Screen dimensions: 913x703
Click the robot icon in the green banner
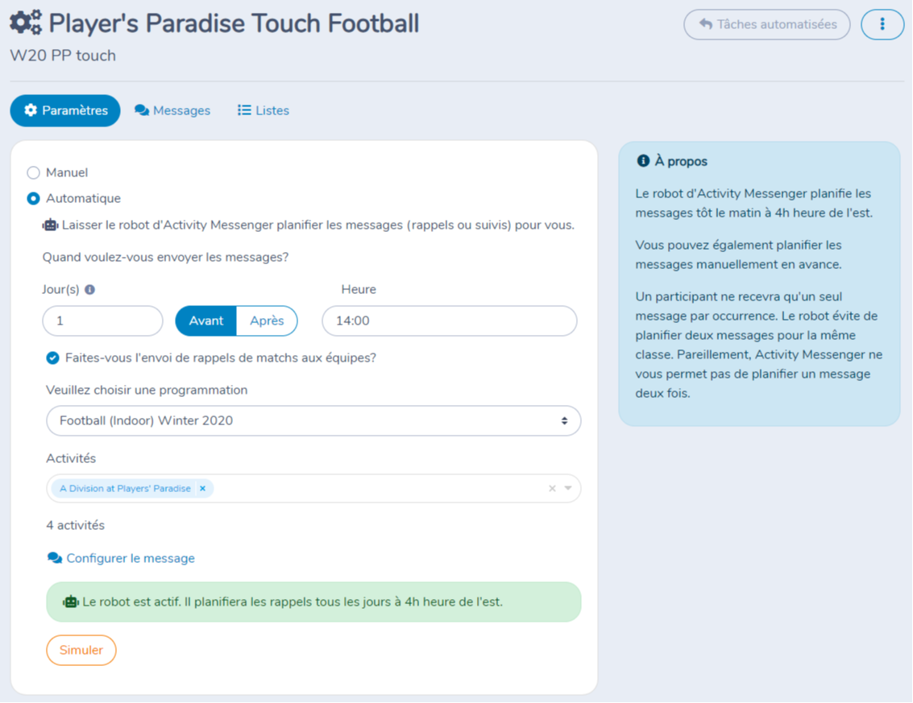point(70,602)
